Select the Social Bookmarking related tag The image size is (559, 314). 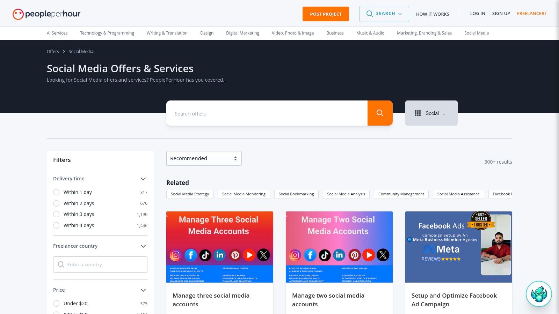pos(296,194)
